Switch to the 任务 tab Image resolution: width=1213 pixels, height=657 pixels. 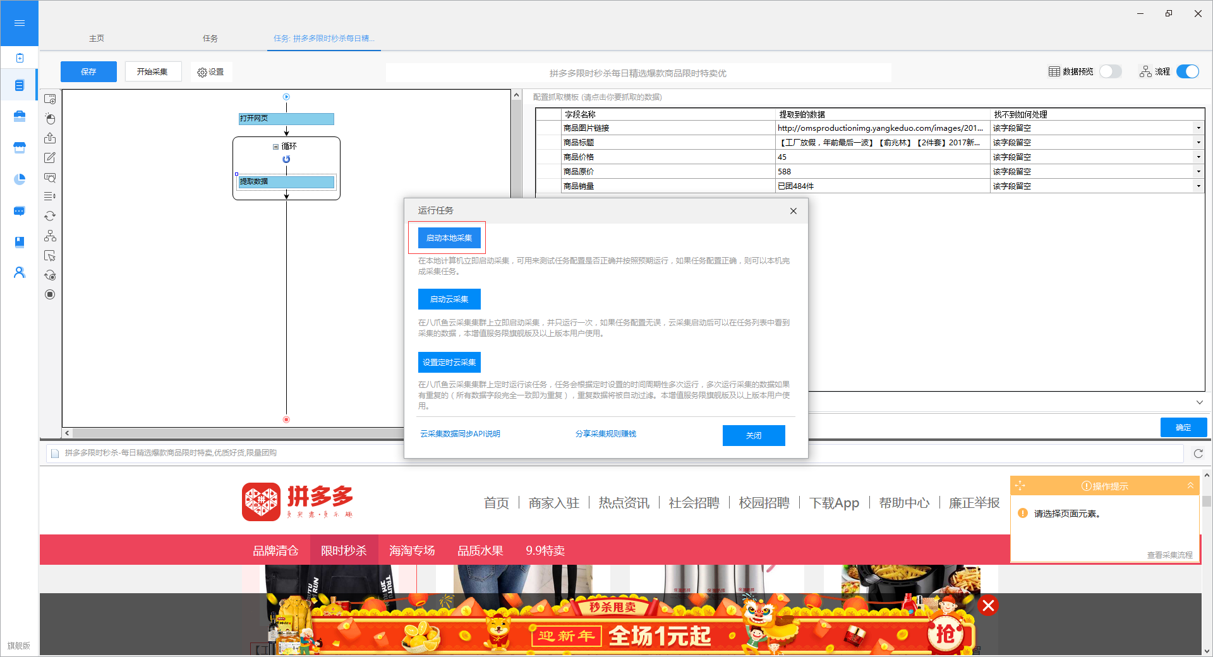pyautogui.click(x=210, y=39)
